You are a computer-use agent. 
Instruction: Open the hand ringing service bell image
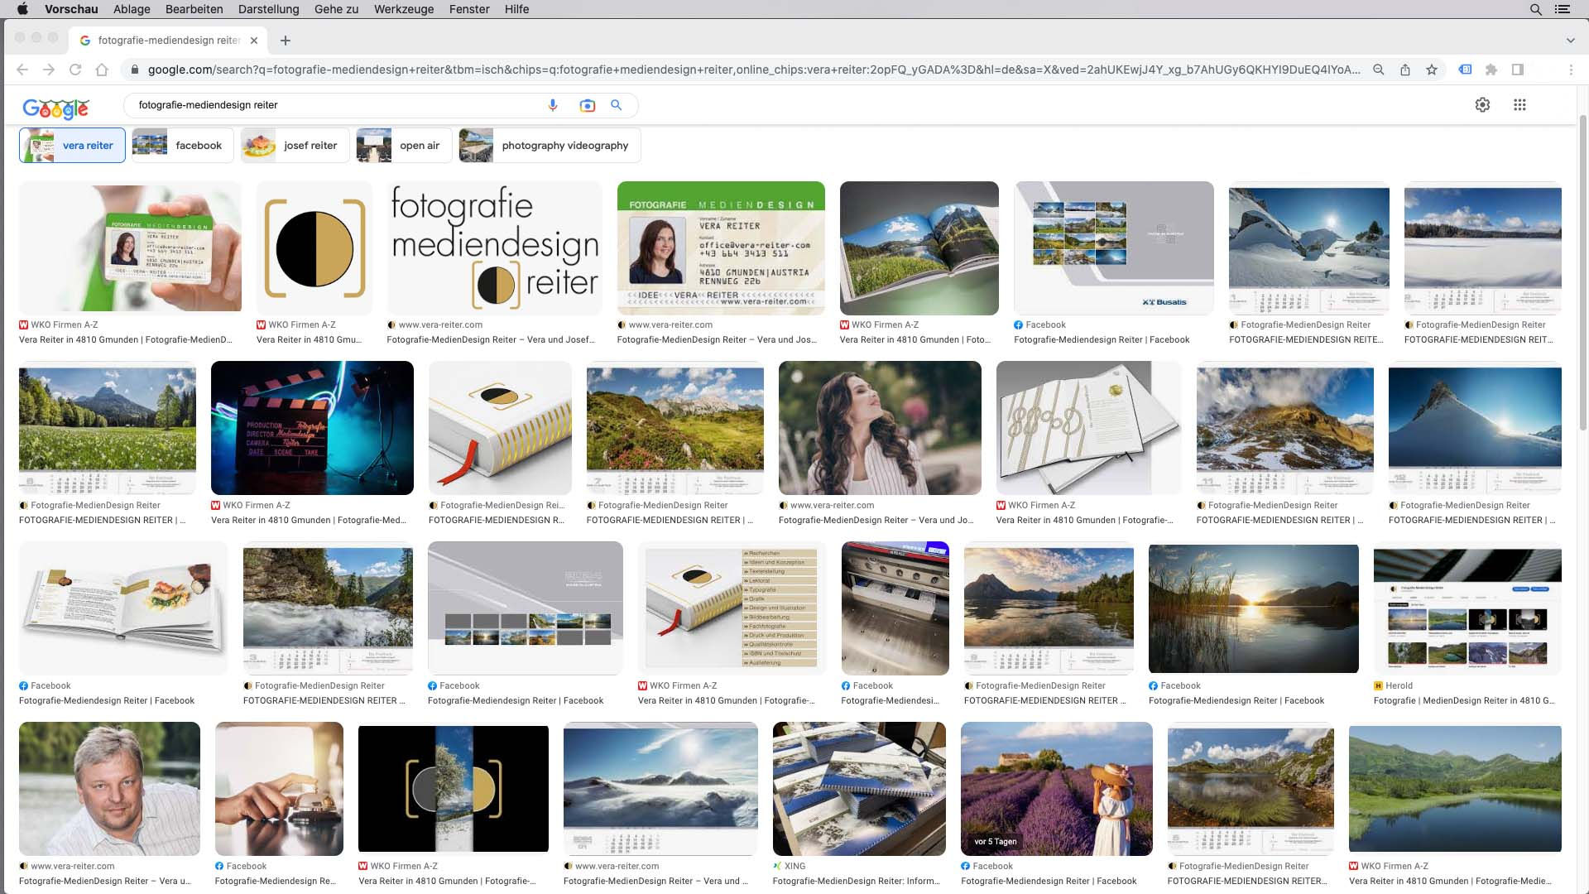tap(279, 789)
